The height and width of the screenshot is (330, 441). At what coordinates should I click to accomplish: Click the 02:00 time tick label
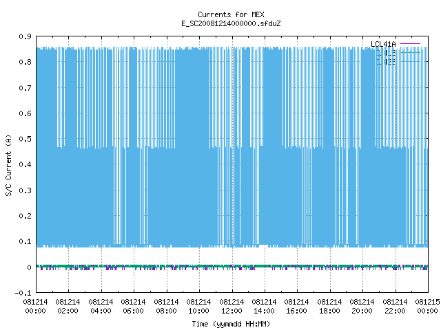coord(68,307)
